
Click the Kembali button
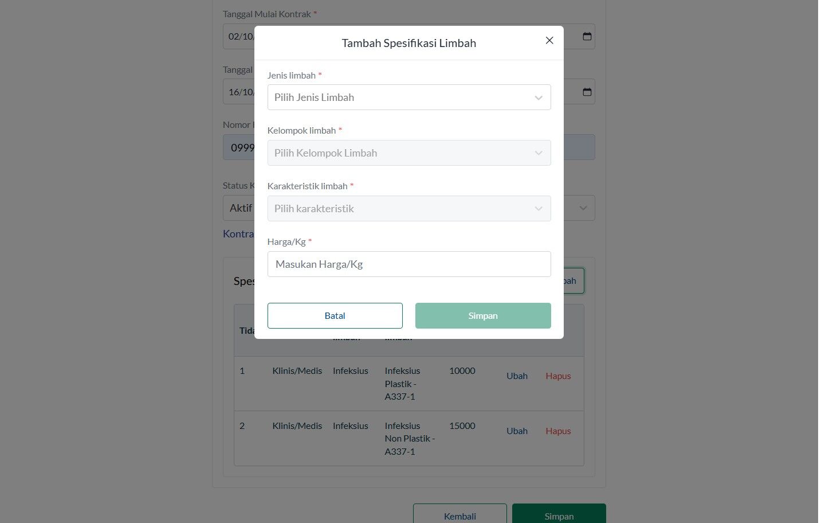pos(460,516)
